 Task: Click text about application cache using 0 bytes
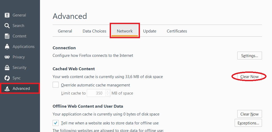click(106, 114)
